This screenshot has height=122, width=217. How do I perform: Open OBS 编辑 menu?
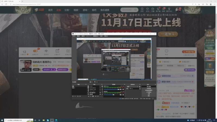tap(78, 36)
